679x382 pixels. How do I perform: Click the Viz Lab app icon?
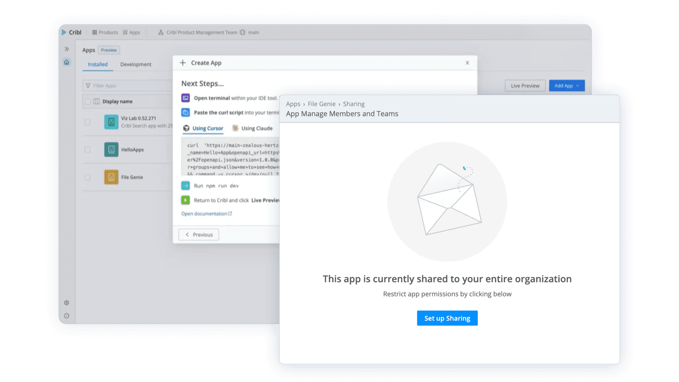111,122
